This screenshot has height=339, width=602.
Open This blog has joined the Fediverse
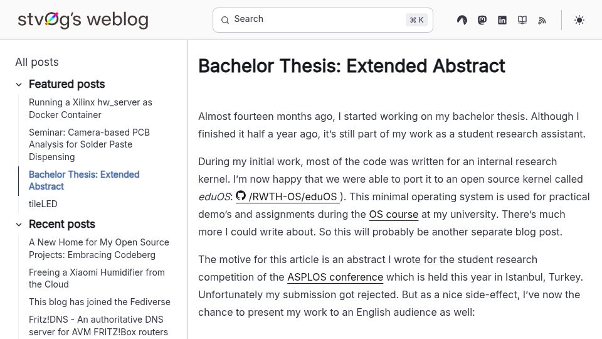(100, 302)
